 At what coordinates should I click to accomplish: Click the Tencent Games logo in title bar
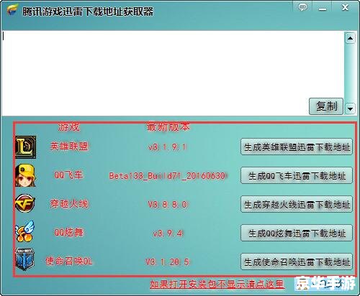click(12, 10)
